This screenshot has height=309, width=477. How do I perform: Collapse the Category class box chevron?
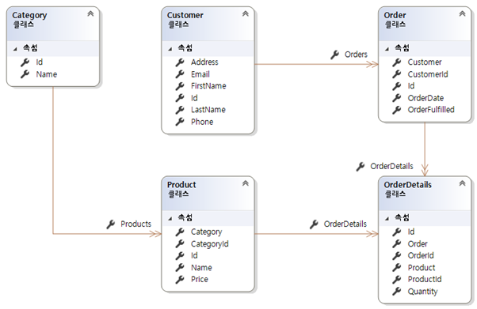tap(90, 13)
